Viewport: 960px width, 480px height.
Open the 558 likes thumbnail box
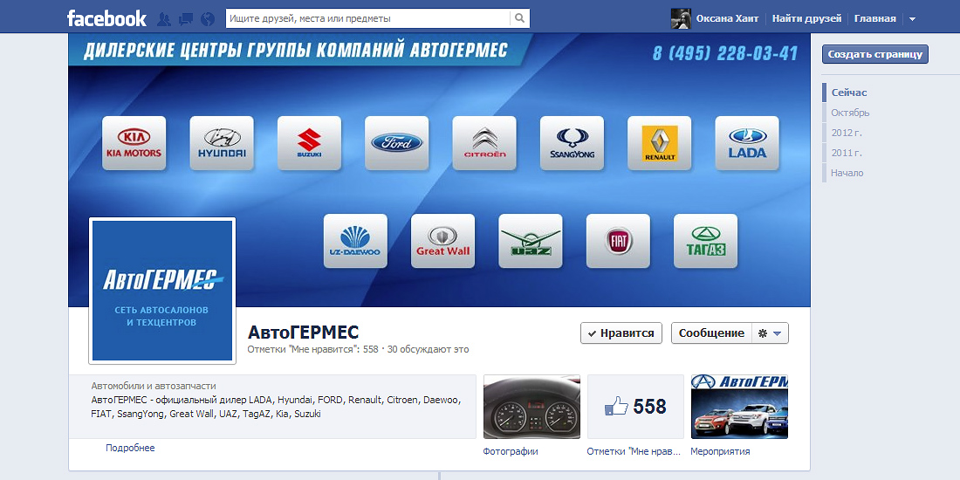pyautogui.click(x=635, y=407)
